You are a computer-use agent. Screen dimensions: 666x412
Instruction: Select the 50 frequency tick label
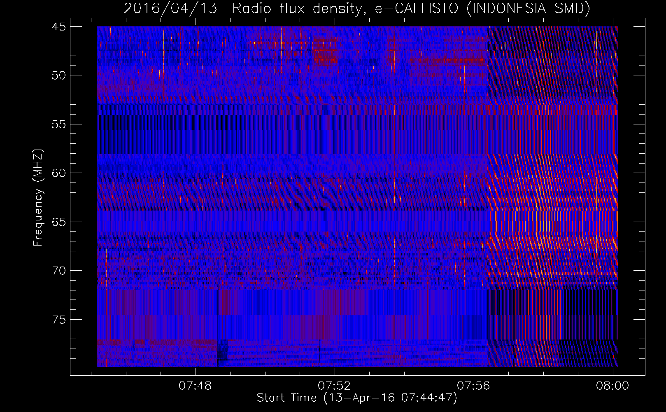[x=58, y=76]
